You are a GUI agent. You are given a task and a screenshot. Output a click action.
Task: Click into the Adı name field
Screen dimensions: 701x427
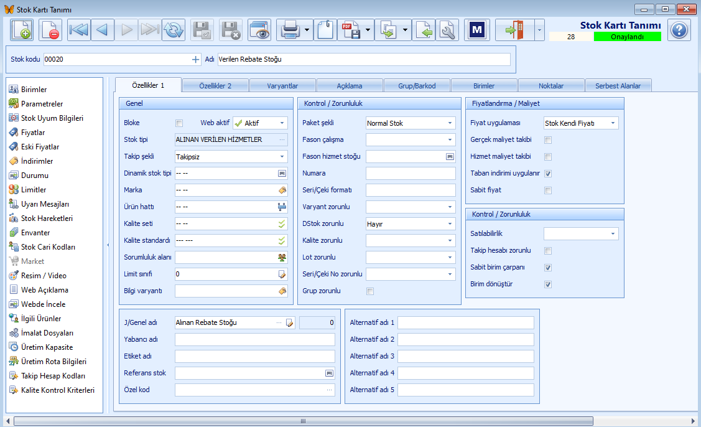tap(364, 59)
